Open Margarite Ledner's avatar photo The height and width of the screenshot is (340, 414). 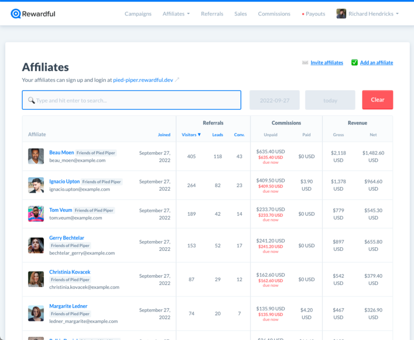pos(36,313)
